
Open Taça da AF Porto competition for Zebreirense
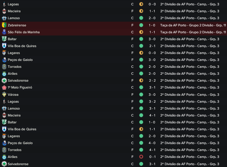[193, 25]
